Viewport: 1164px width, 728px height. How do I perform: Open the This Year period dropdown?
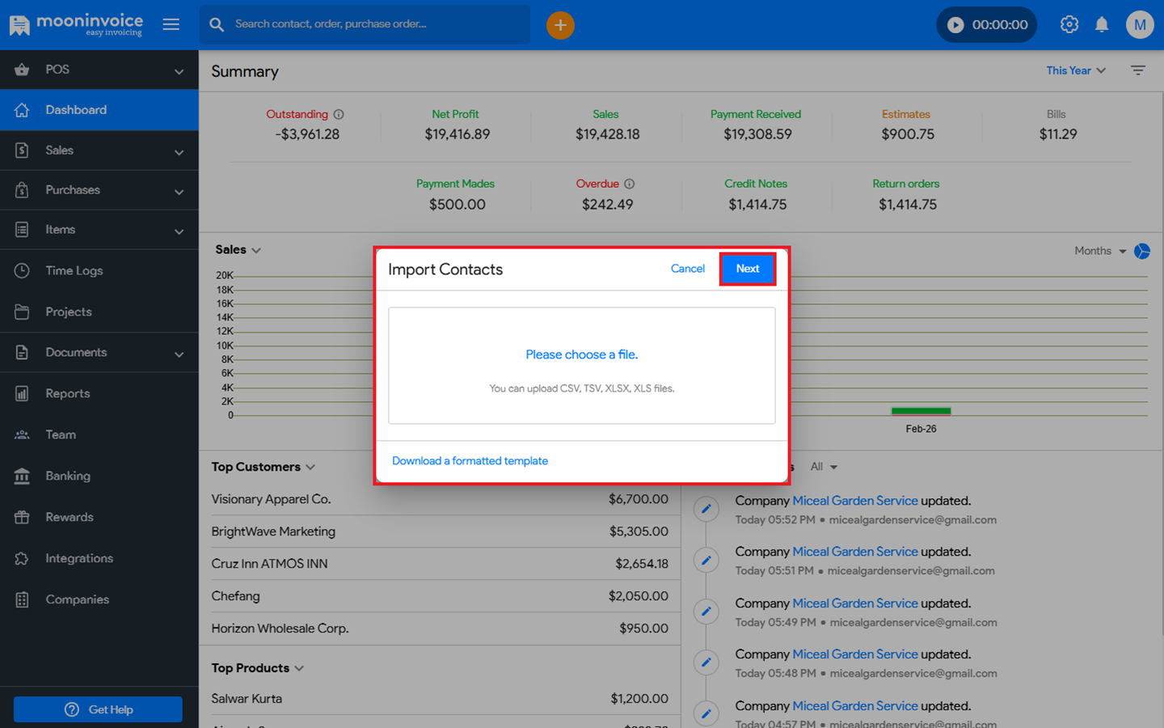1075,70
